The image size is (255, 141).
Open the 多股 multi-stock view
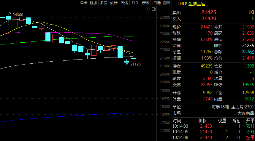[103, 3]
